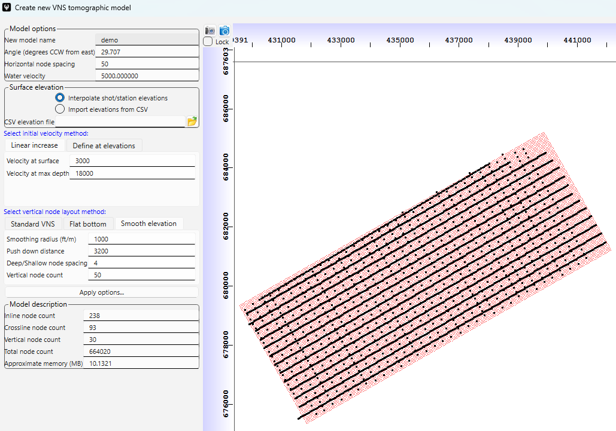The height and width of the screenshot is (431, 616).
Task: Click the blue camera capture icon
Action: pos(224,30)
